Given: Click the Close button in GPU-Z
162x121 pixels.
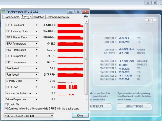Looking at the screenshot, I should pos(80,115).
